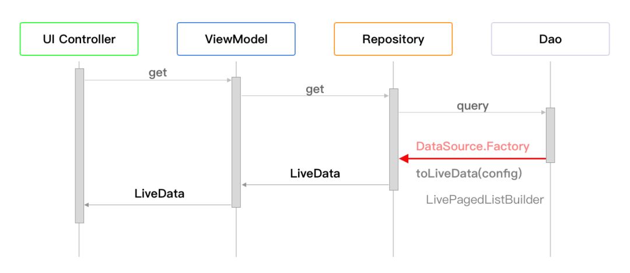The image size is (630, 273).
Task: Select the get label near UI Controller
Action: point(158,73)
